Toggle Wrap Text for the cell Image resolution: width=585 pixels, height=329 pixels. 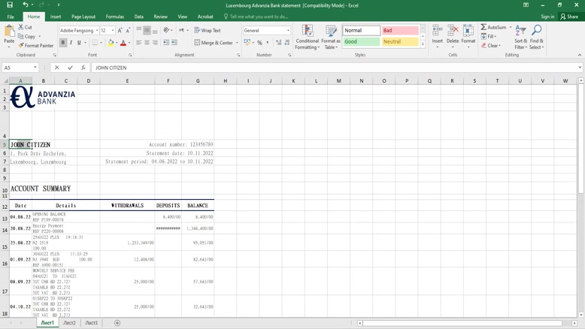[208, 31]
